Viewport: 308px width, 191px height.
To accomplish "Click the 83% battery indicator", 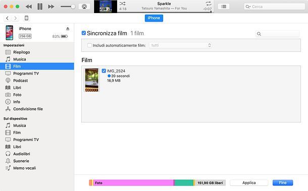I will coord(60,36).
